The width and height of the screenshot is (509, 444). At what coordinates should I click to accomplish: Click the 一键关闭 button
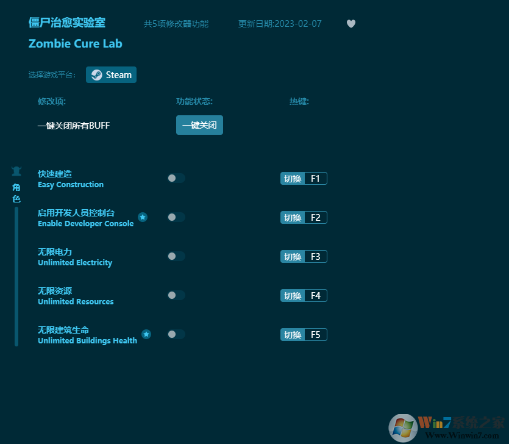(200, 125)
